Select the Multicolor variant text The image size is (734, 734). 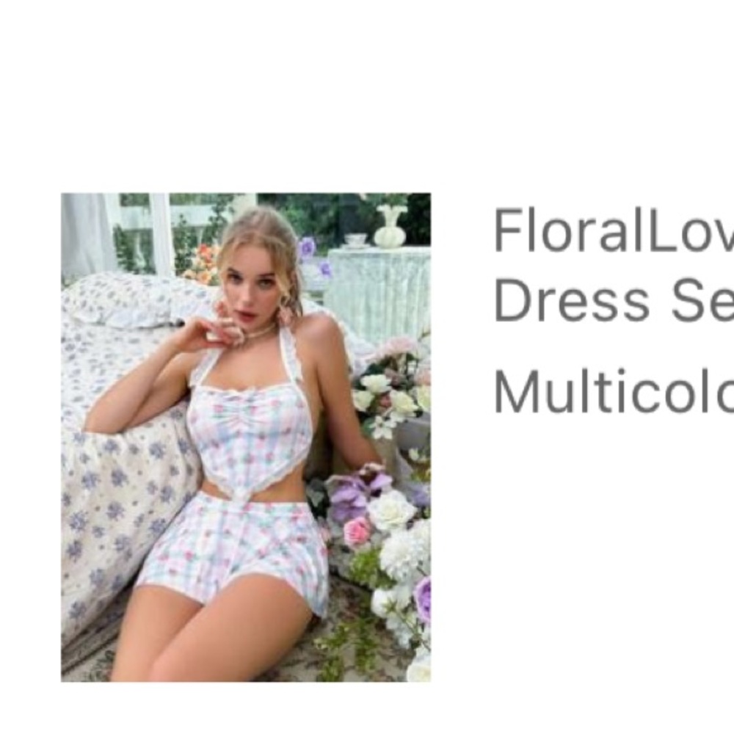pos(614,391)
